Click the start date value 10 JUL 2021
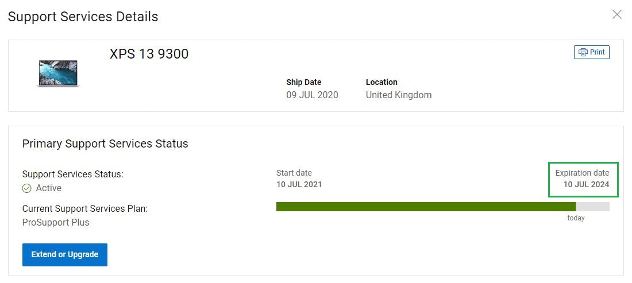 [299, 185]
